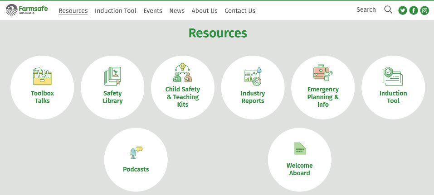Open the Industry Reports link text
The image size is (434, 195).
253,97
